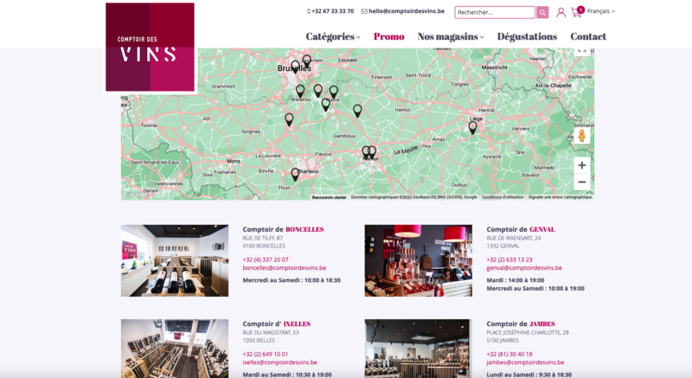Open the Contact page link
Screen dimensions: 692x378
(588, 36)
